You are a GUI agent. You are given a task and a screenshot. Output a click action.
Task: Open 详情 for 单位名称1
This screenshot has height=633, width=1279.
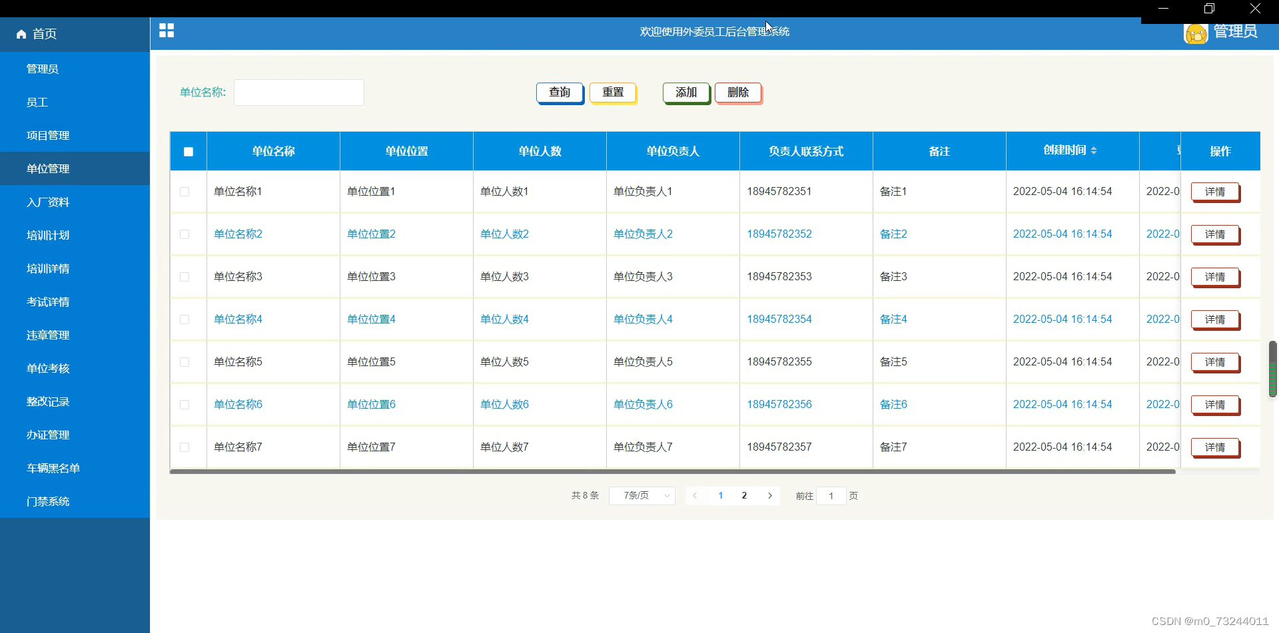point(1215,192)
